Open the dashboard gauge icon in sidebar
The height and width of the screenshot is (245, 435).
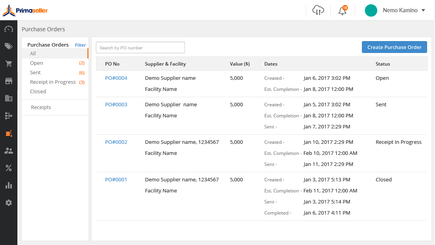coord(9,29)
